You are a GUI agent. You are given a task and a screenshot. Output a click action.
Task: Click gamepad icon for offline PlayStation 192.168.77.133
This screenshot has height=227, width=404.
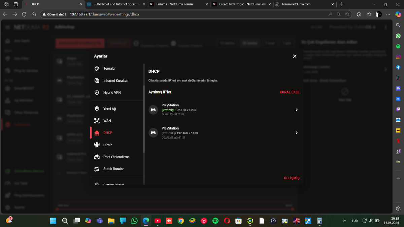click(153, 133)
